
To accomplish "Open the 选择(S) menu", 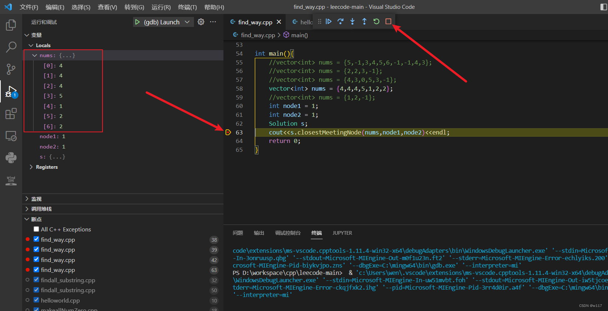I will 81,7.
